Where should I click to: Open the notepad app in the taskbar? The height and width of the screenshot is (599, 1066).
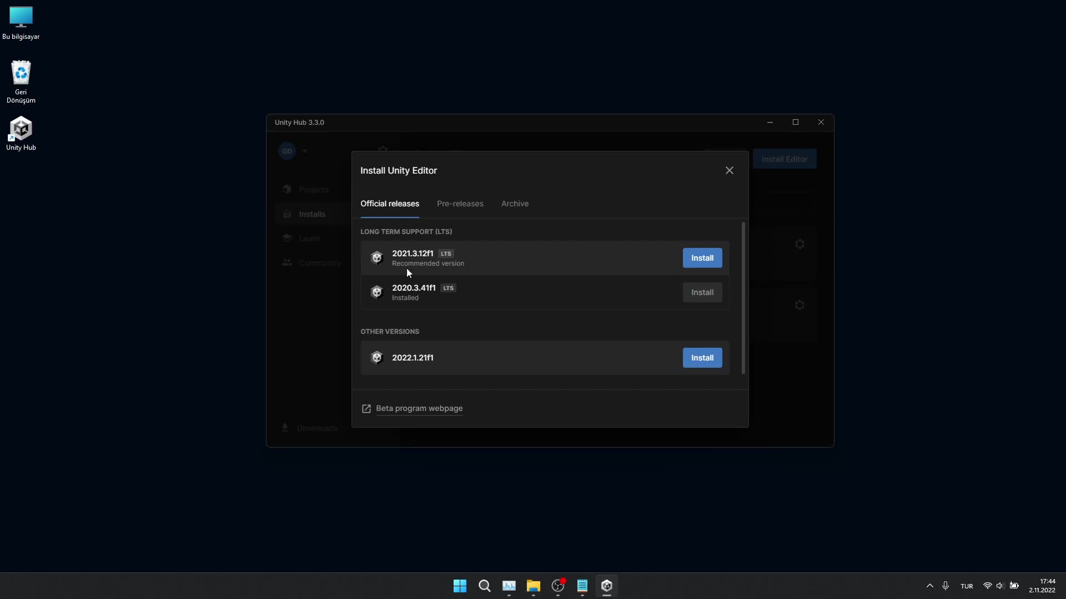pyautogui.click(x=582, y=586)
